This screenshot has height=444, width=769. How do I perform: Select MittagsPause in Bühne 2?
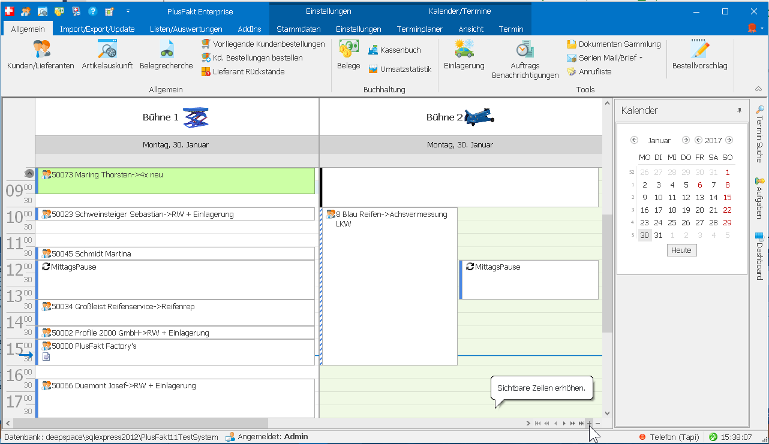point(529,280)
